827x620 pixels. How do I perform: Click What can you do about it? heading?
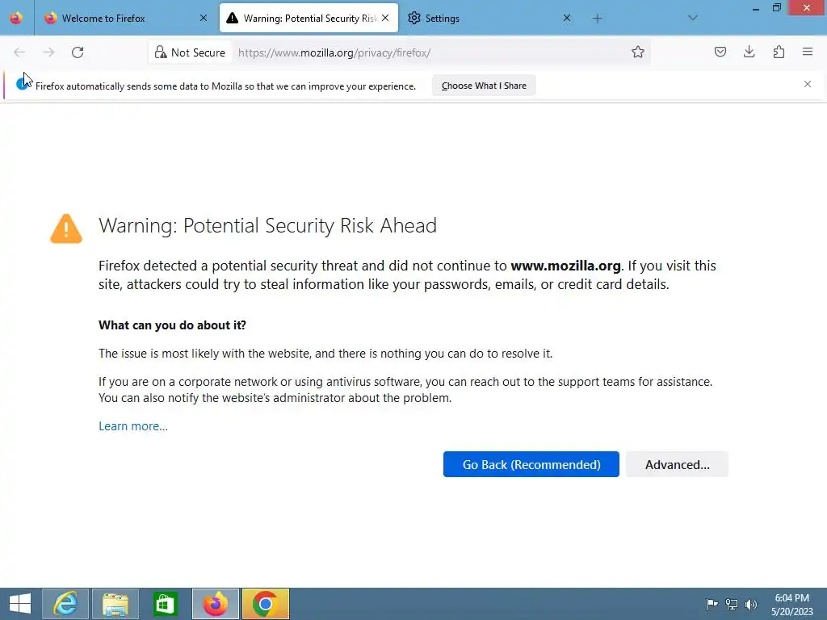click(173, 325)
